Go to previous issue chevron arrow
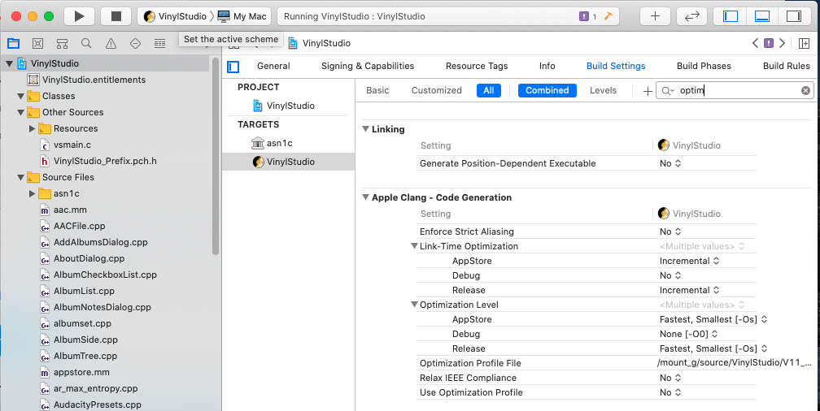This screenshot has height=411, width=820. [755, 43]
